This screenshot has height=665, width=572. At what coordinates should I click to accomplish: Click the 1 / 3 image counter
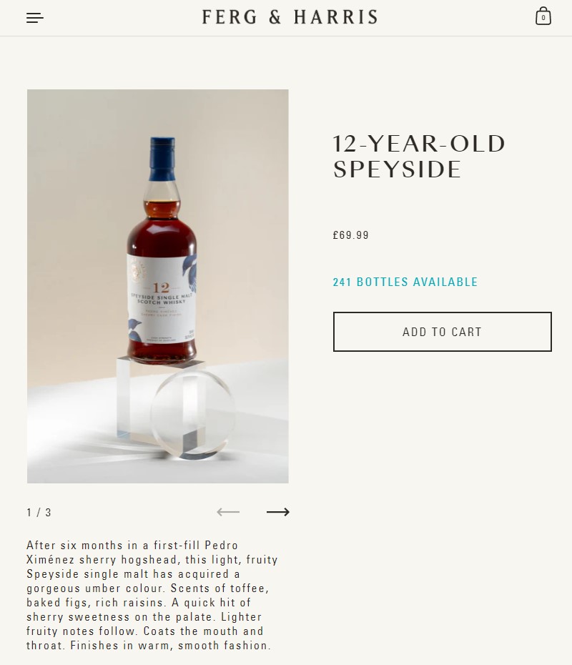coord(39,512)
